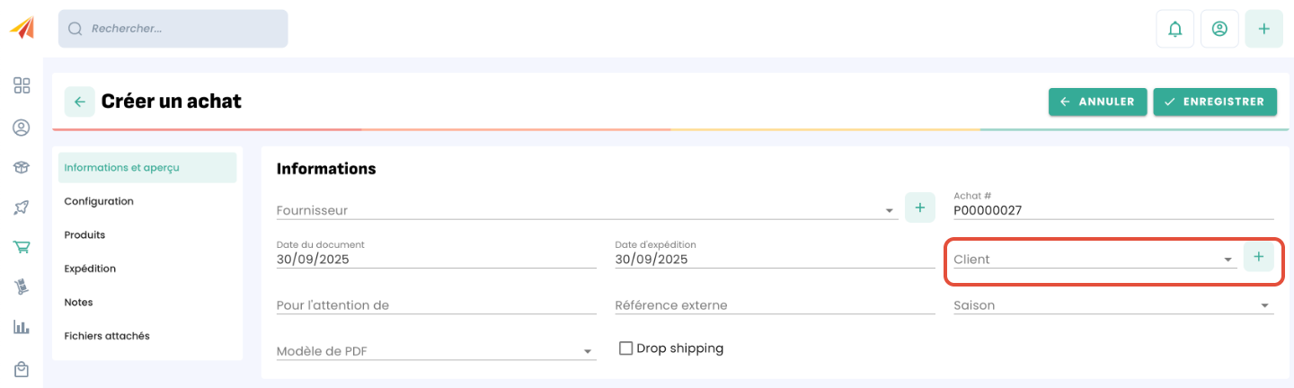Switch to the Produits section
This screenshot has height=388, width=1294.
point(84,234)
